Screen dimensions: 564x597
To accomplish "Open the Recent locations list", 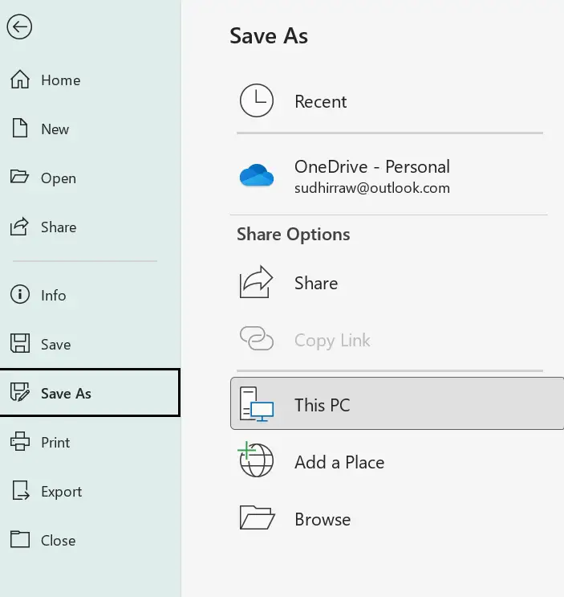I will 320,102.
